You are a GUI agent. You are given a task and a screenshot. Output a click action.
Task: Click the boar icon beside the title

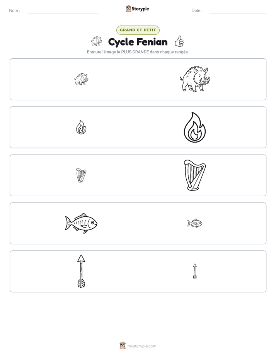tap(97, 41)
